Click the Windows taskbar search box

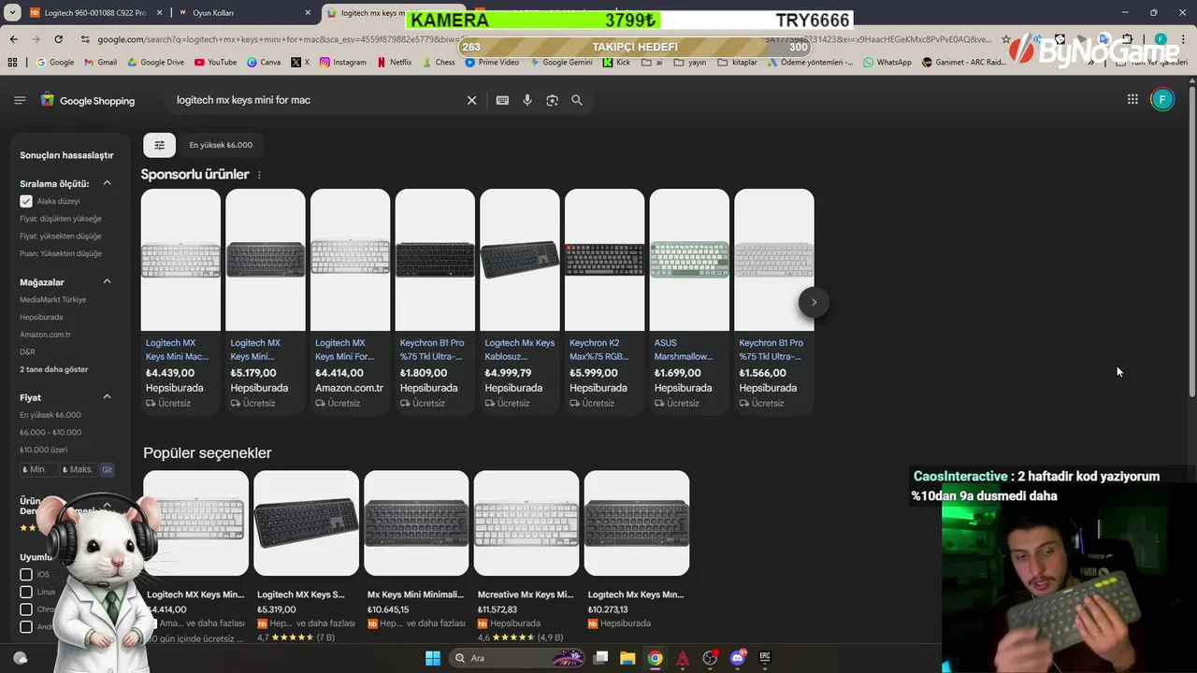[516, 658]
